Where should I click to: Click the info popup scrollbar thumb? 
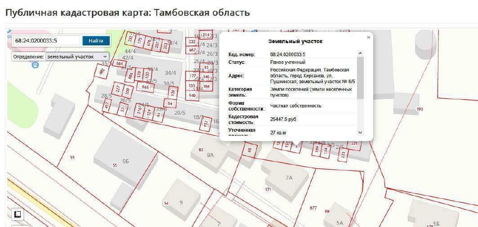tap(360, 78)
